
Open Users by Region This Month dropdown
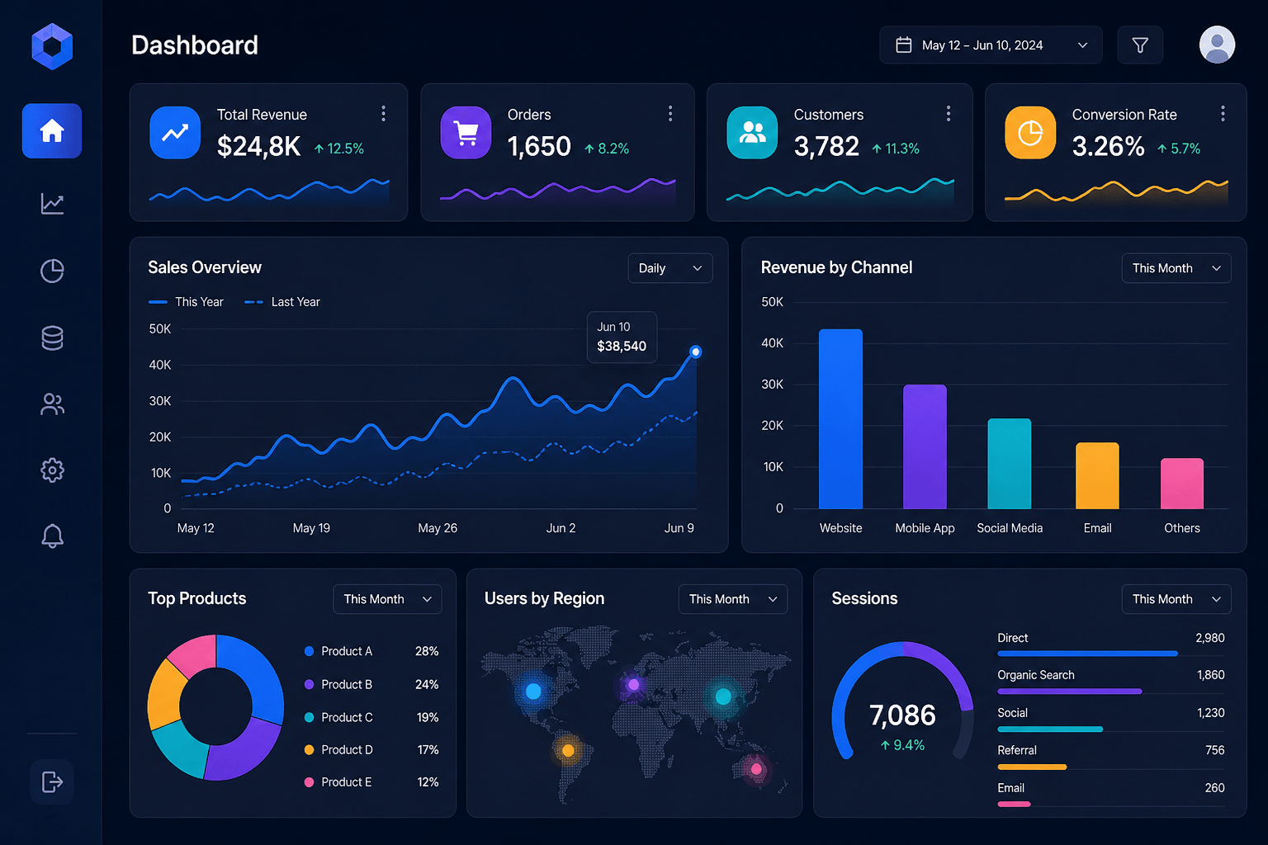click(x=733, y=599)
